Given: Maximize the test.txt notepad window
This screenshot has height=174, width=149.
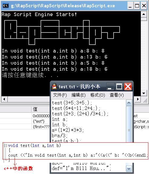Looking at the screenshot, I should [119, 86].
